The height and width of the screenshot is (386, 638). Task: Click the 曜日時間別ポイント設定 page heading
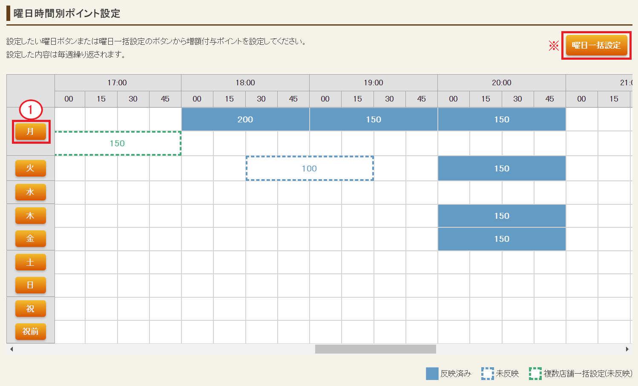(67, 13)
